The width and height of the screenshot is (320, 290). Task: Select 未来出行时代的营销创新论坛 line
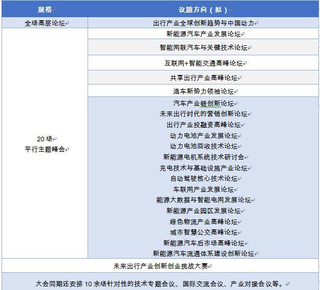coord(203,114)
